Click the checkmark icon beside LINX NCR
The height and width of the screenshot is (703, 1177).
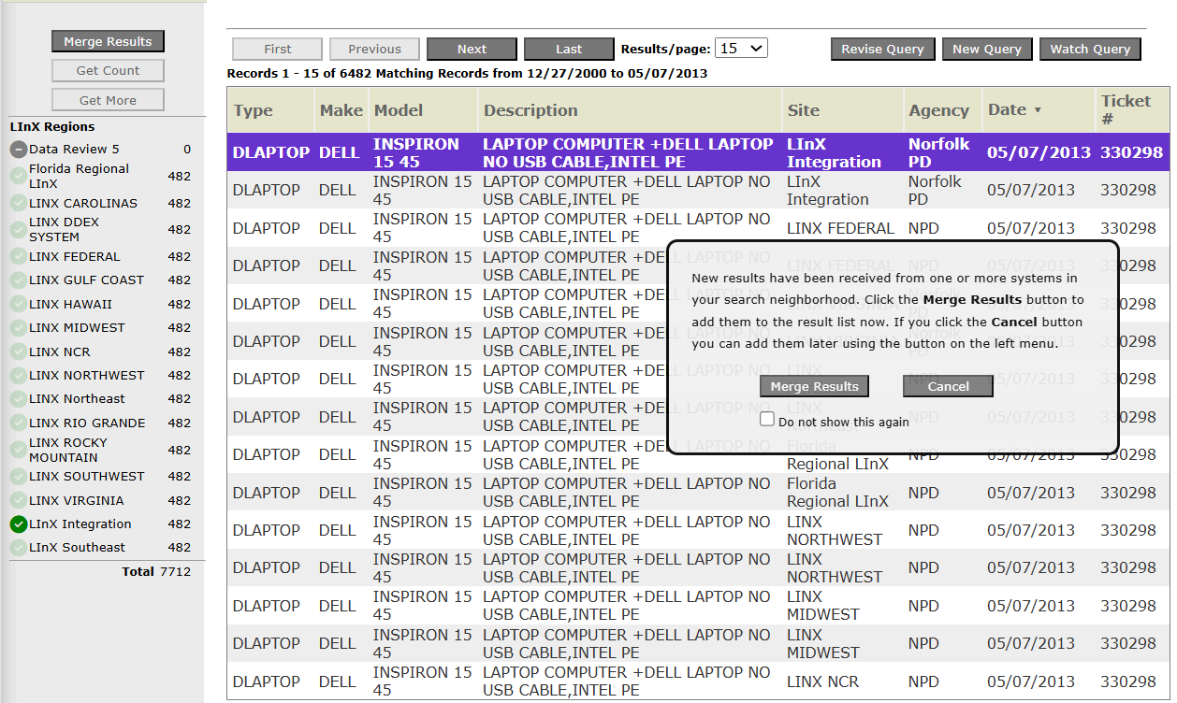coord(19,352)
